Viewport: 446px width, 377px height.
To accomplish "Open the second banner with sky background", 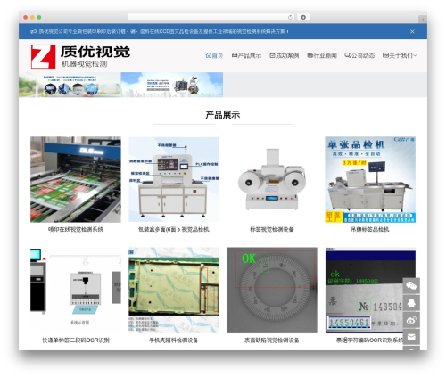I will [172, 85].
